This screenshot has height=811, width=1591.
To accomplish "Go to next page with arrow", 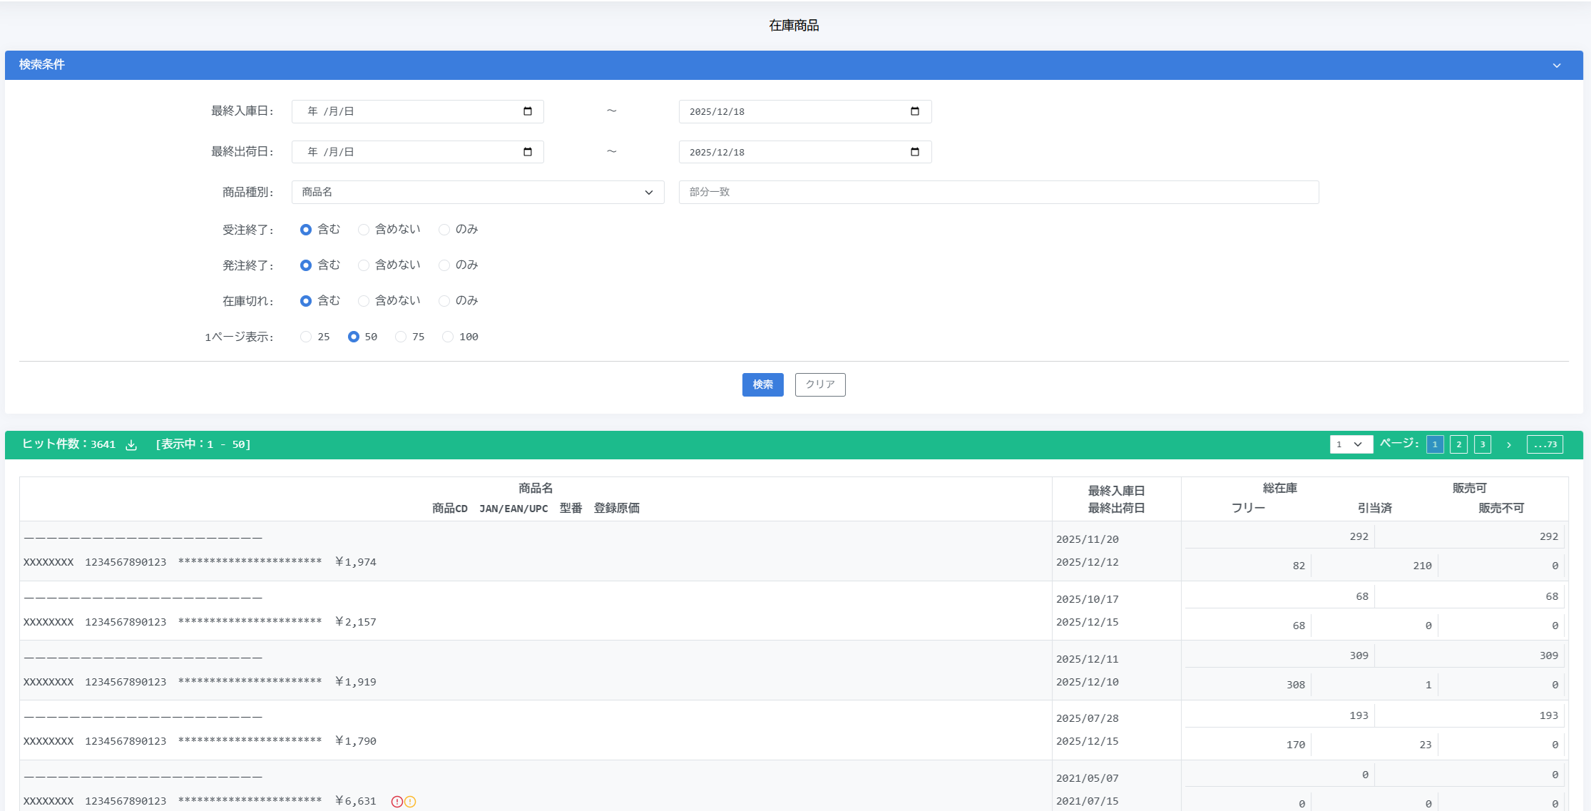I will [x=1509, y=445].
